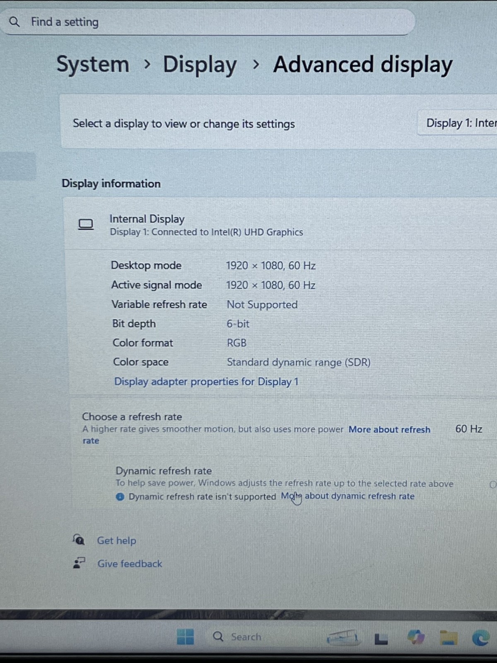This screenshot has height=663, width=497.
Task: Open the Display 1 selection dropdown
Action: 457,123
